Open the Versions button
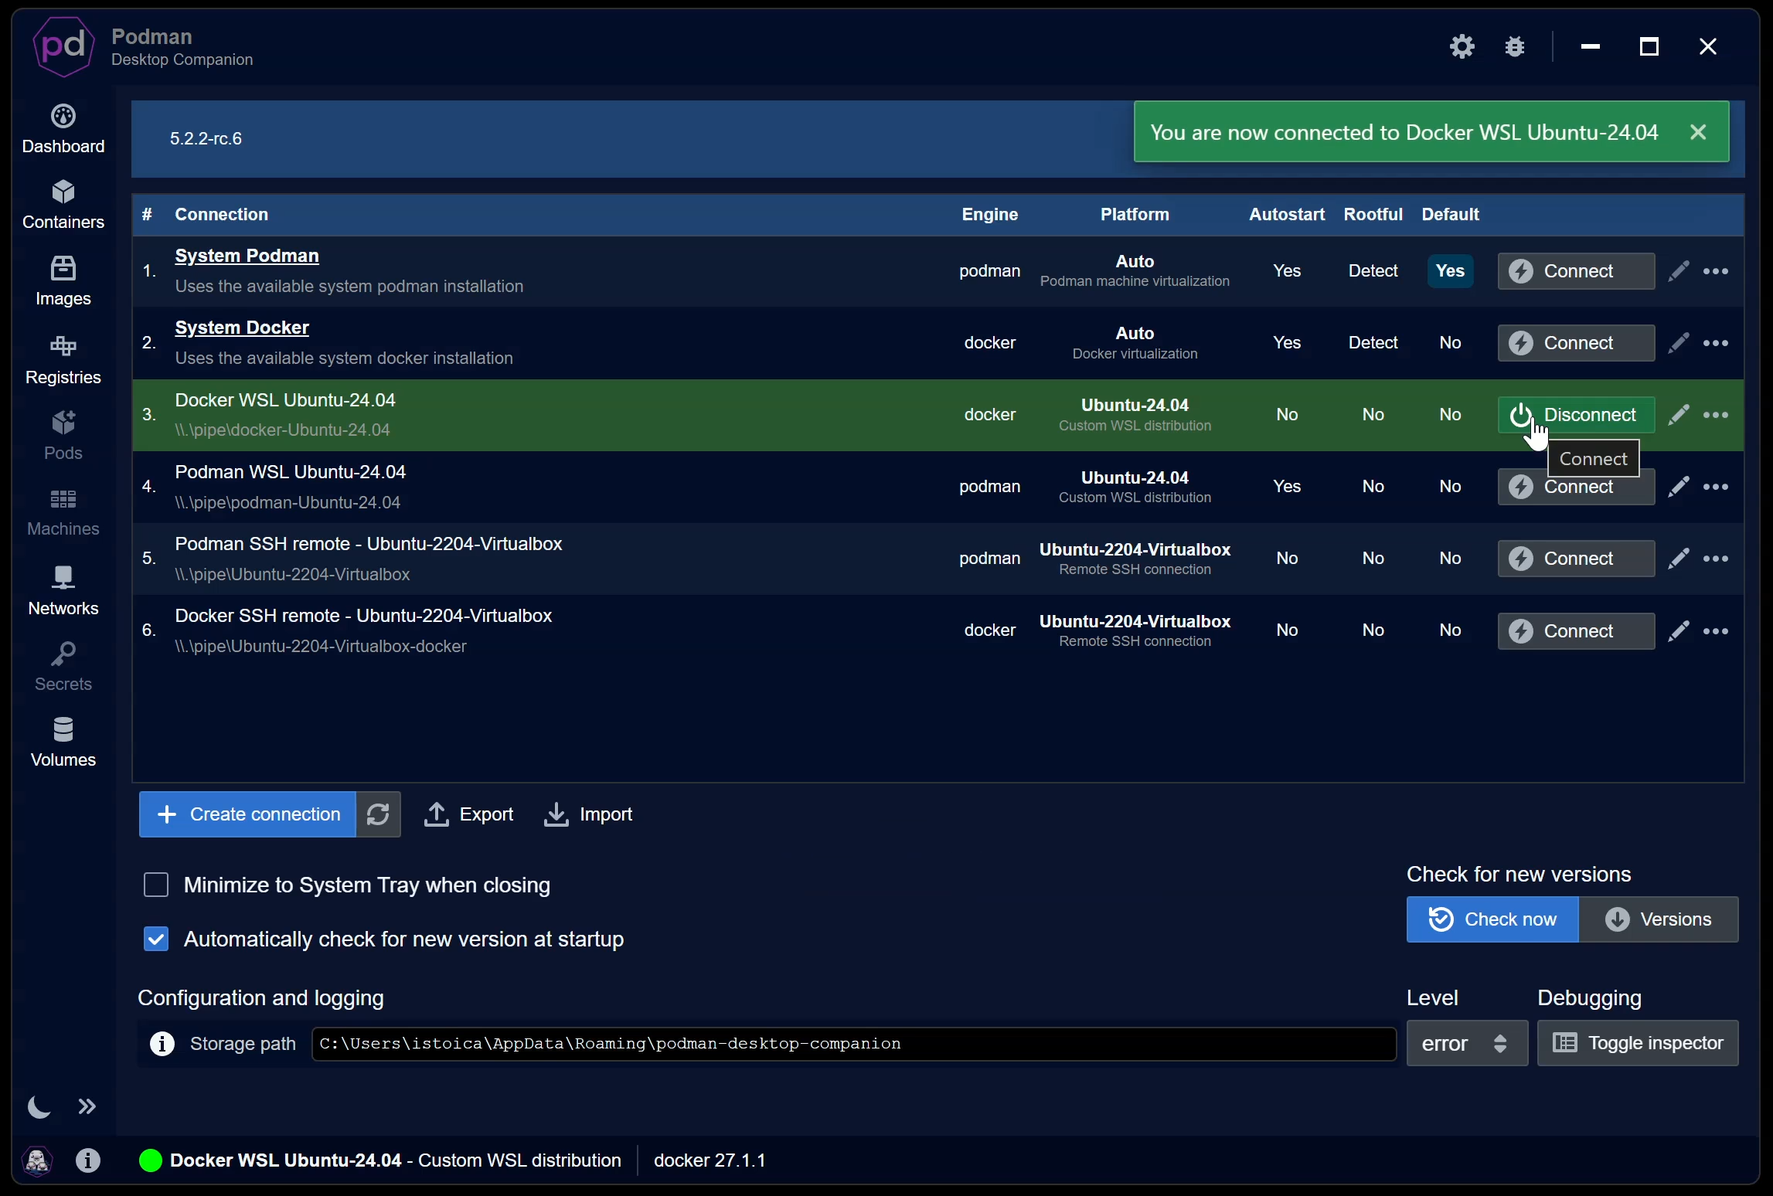 coord(1659,919)
